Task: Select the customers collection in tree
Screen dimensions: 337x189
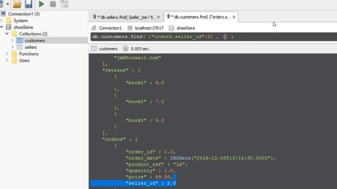Action: click(35, 40)
